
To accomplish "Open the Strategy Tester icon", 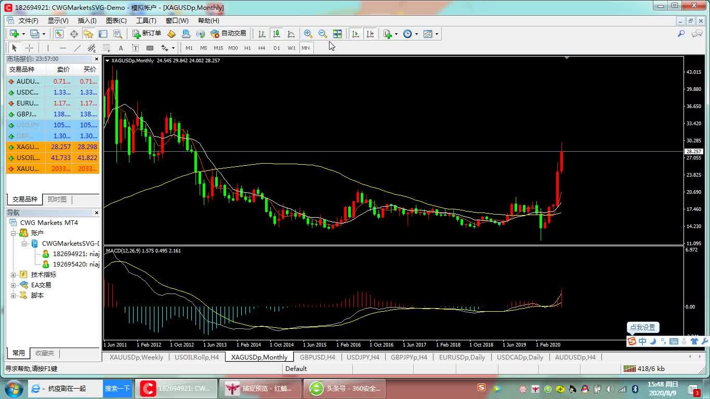I will pyautogui.click(x=117, y=34).
